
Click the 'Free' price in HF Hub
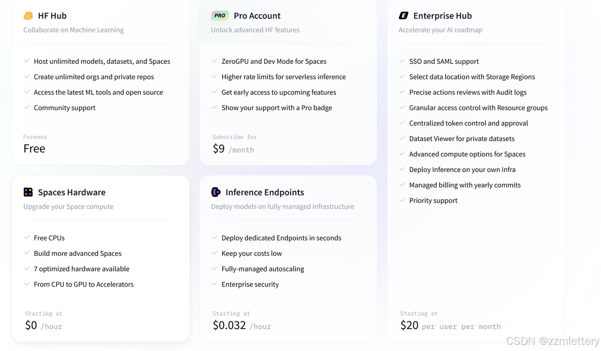click(x=34, y=148)
